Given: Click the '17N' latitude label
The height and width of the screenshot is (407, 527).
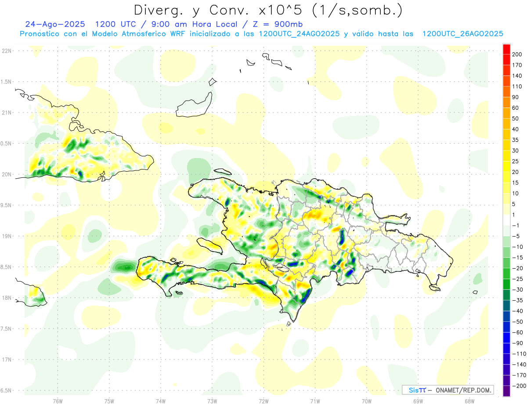Looking at the screenshot, I should click(x=6, y=360).
